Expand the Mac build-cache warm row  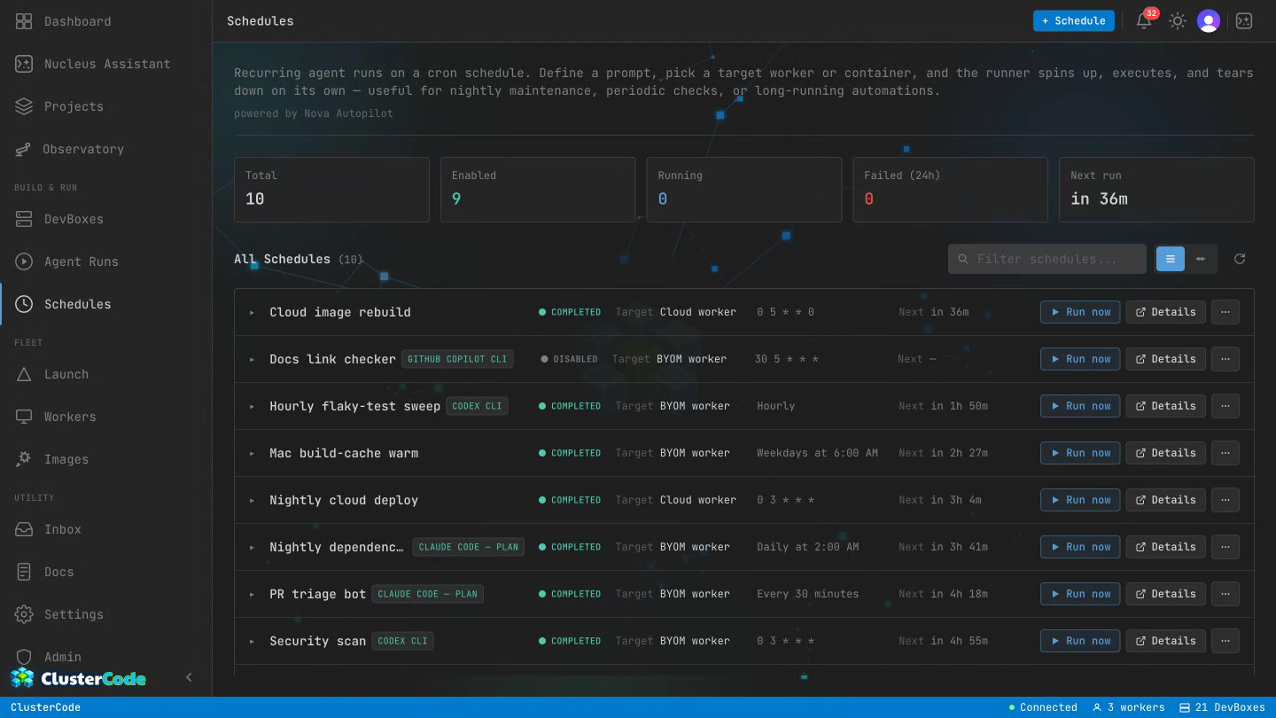tap(252, 453)
